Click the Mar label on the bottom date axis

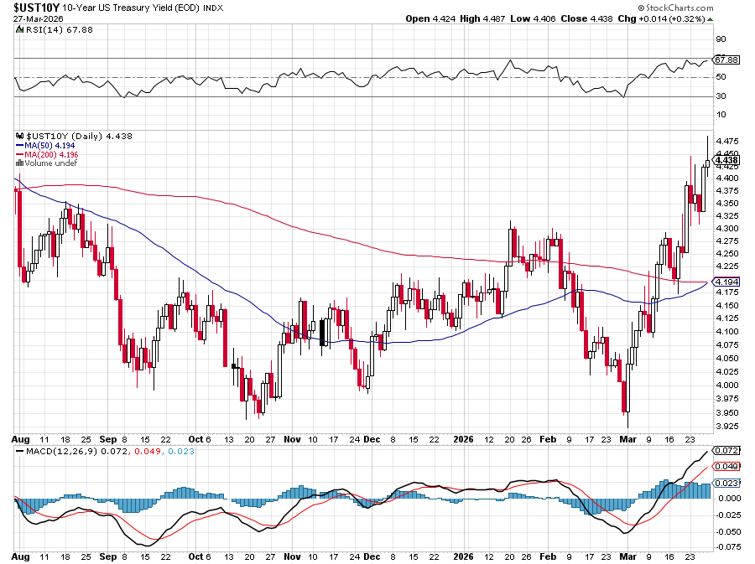[627, 556]
